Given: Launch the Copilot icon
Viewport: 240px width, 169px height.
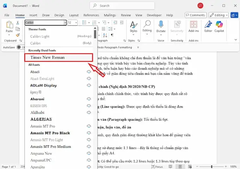Looking at the screenshot, I should point(219,25).
